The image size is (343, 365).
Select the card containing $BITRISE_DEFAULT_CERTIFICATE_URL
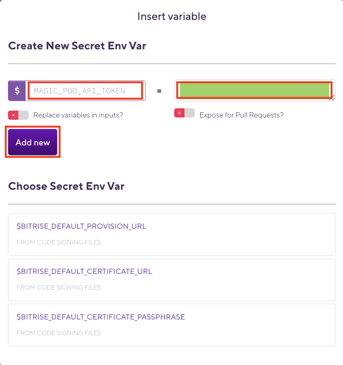click(x=171, y=280)
